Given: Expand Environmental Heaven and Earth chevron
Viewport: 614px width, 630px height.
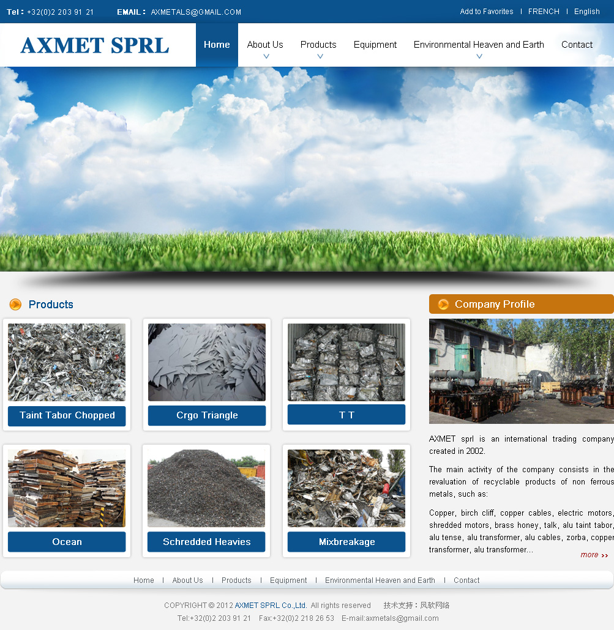Looking at the screenshot, I should pyautogui.click(x=479, y=56).
